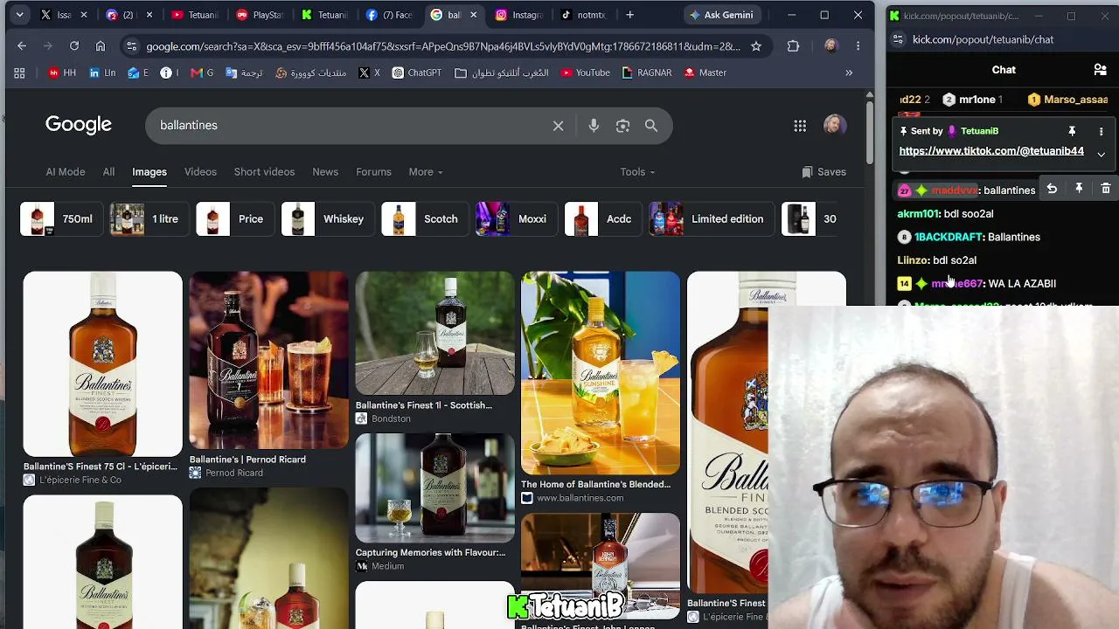Reload the Google results page
The height and width of the screenshot is (629, 1119).
click(74, 45)
